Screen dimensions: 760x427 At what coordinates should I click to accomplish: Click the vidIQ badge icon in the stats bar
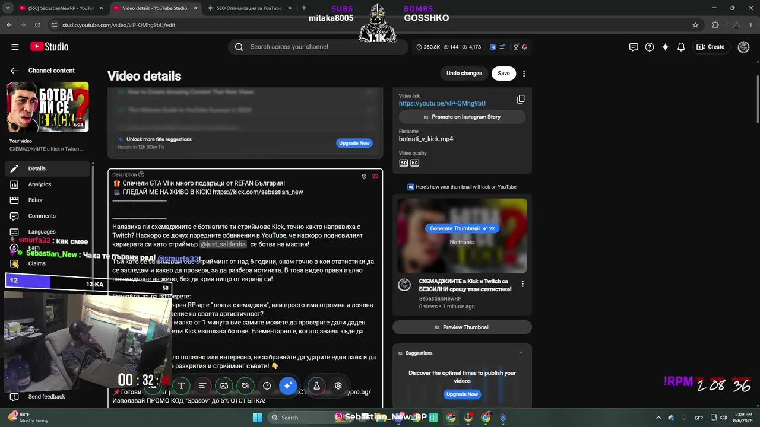click(493, 47)
